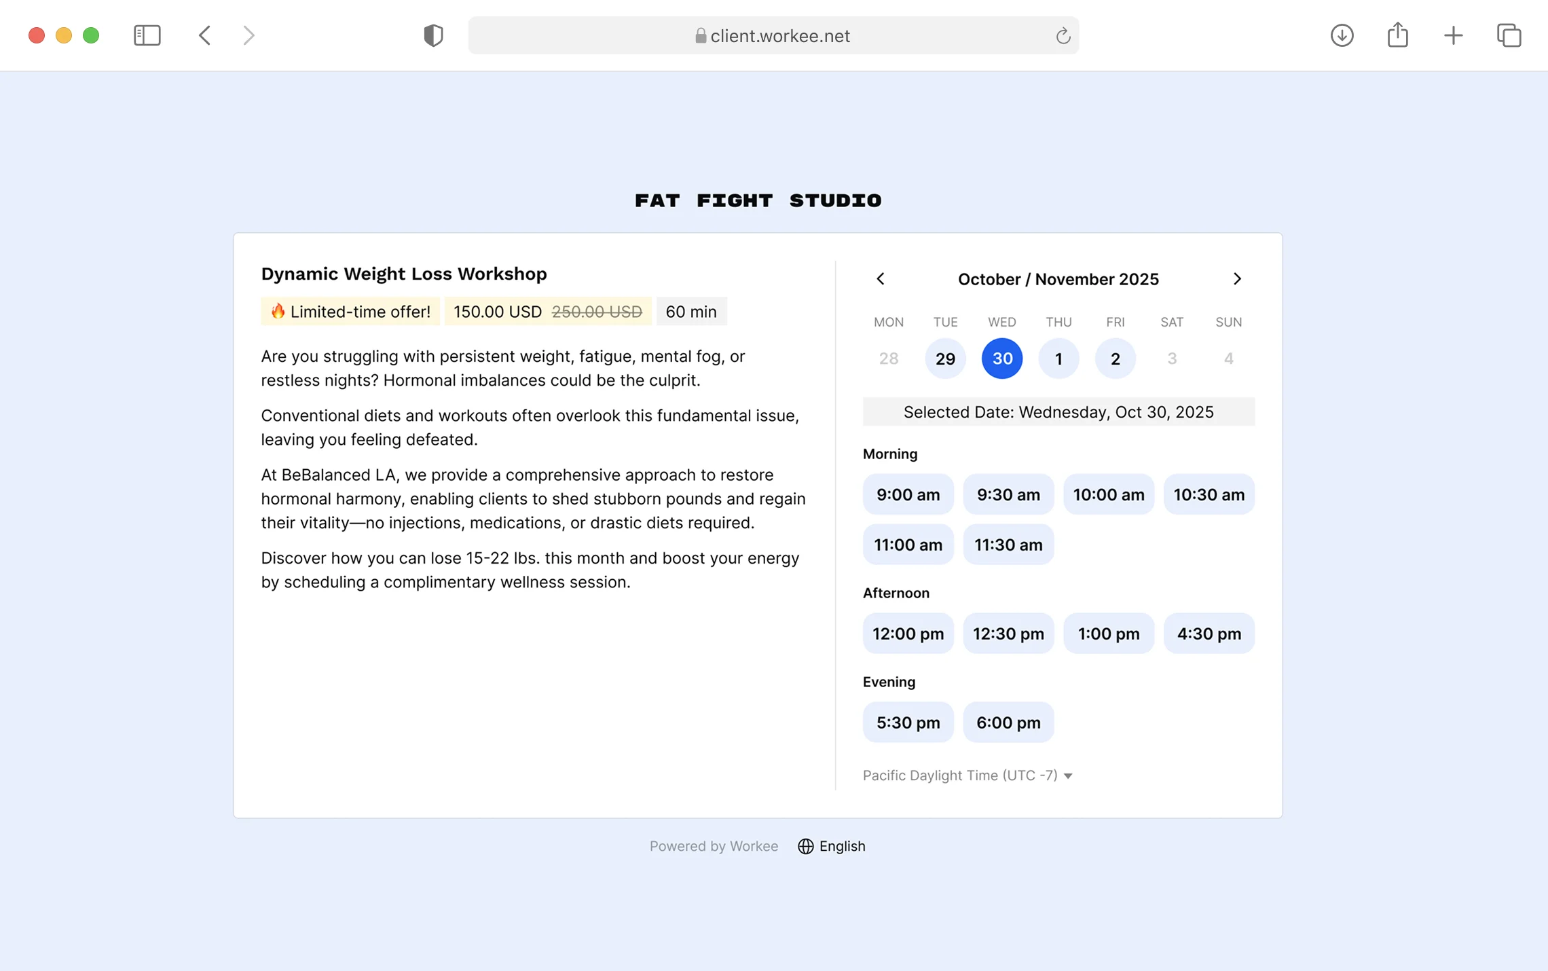Image resolution: width=1548 pixels, height=971 pixels.
Task: Select Tuesday 29 on the calendar
Action: point(944,359)
